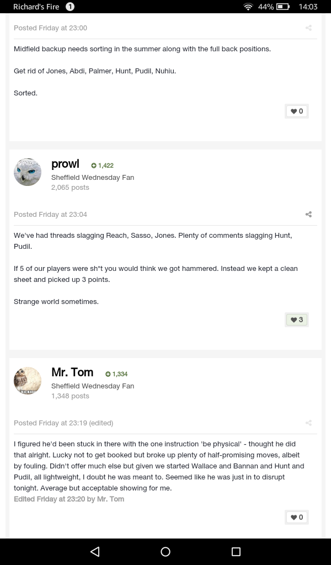Open Mr. Tom's profile by username
This screenshot has height=565, width=331.
(72, 372)
